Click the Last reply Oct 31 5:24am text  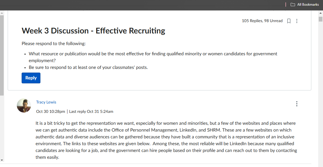pyautogui.click(x=91, y=112)
